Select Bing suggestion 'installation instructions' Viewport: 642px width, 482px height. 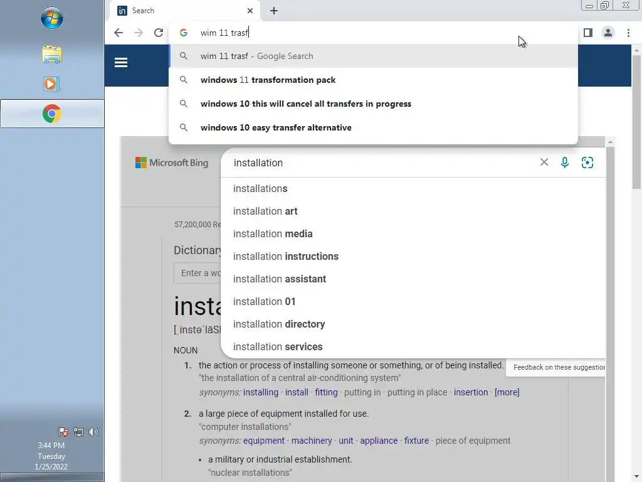pyautogui.click(x=413, y=256)
